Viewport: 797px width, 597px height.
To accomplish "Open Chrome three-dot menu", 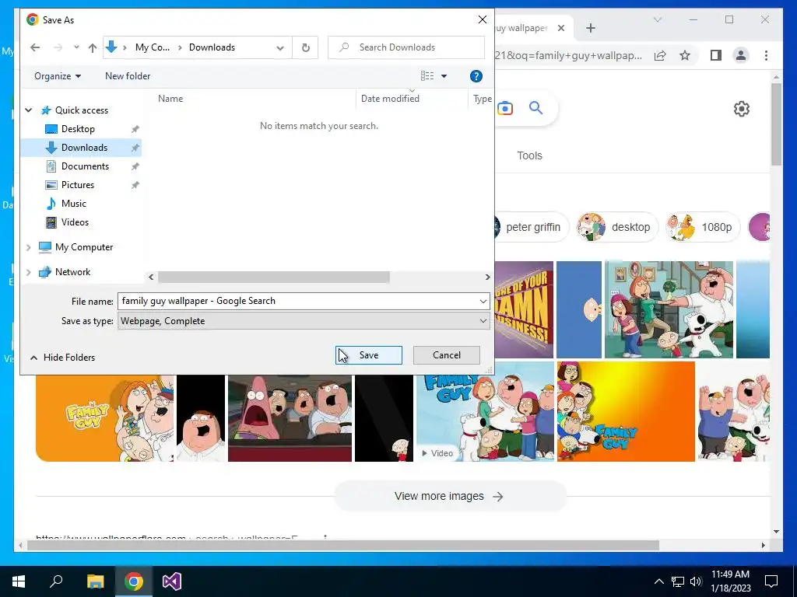I will click(766, 55).
